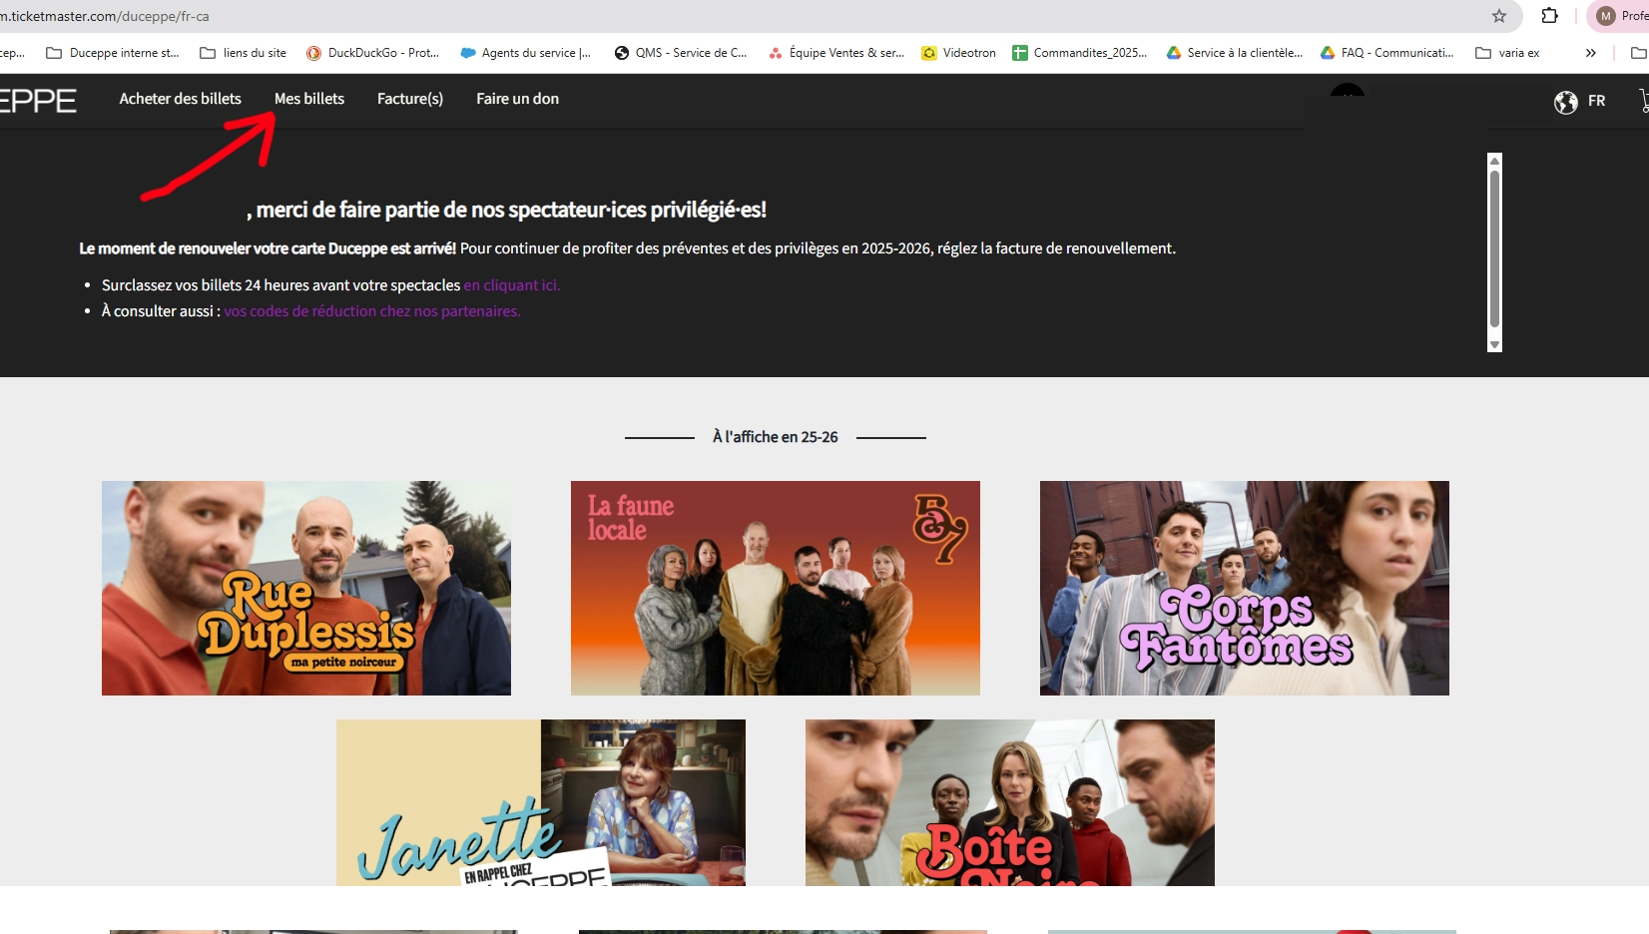Expand the hidden bookmarks overflow chevron
The image size is (1649, 934).
[1590, 53]
